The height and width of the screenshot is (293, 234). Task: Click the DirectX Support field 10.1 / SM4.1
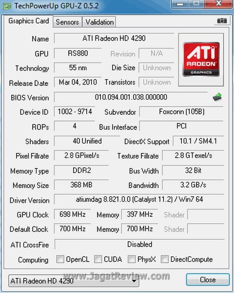tap(198, 141)
